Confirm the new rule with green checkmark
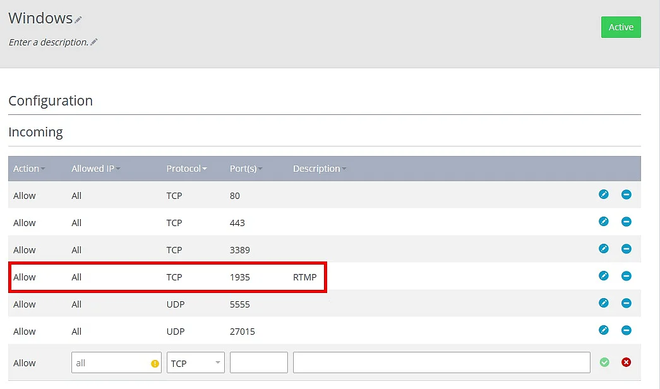 tap(604, 362)
